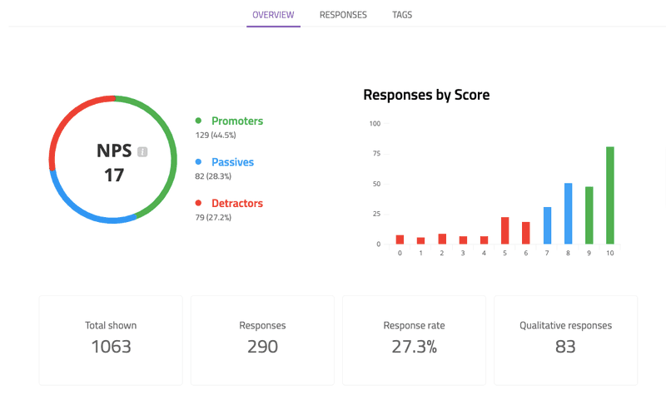Click the blue bar for score 7

(547, 225)
